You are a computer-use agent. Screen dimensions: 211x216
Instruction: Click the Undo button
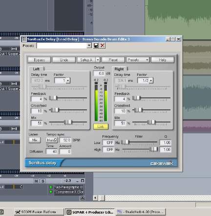[64, 60]
